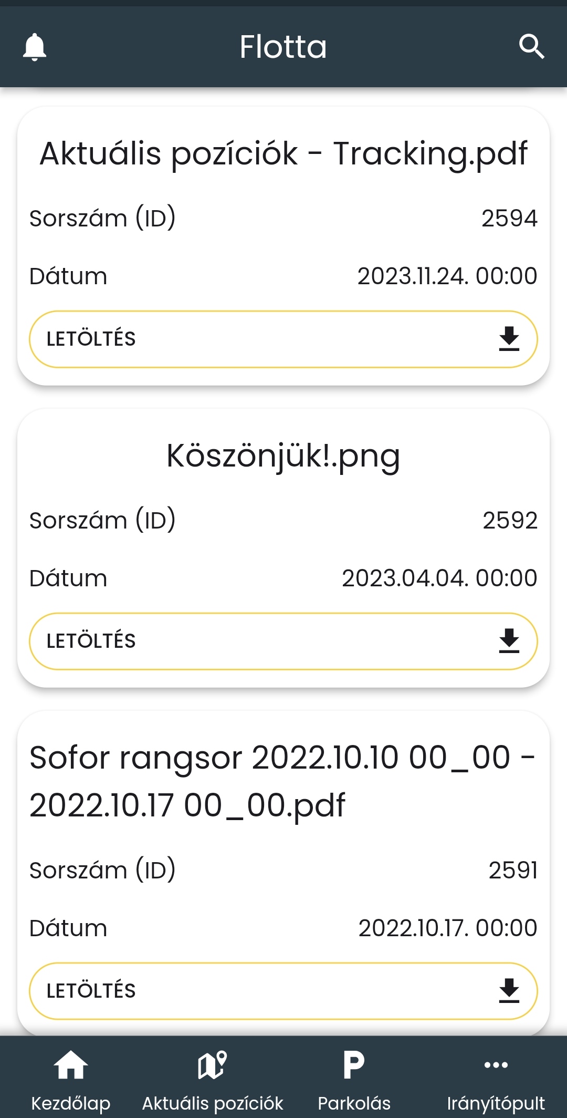Tap the Parkolás P icon
The image size is (567, 1118).
click(354, 1065)
